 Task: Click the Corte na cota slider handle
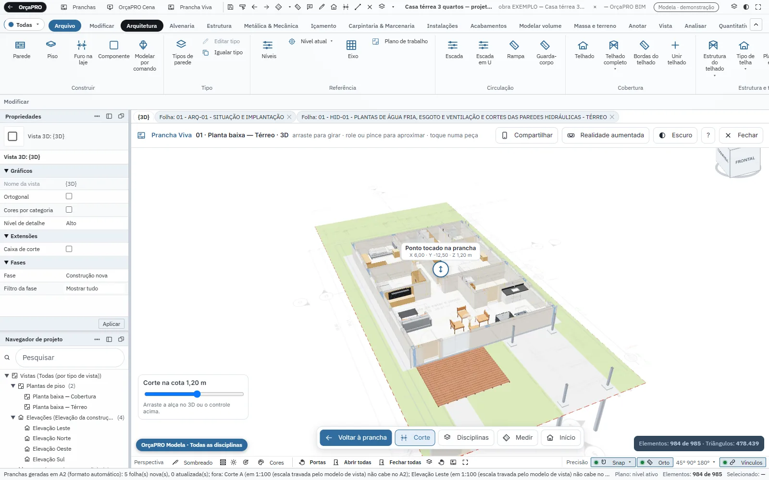197,394
